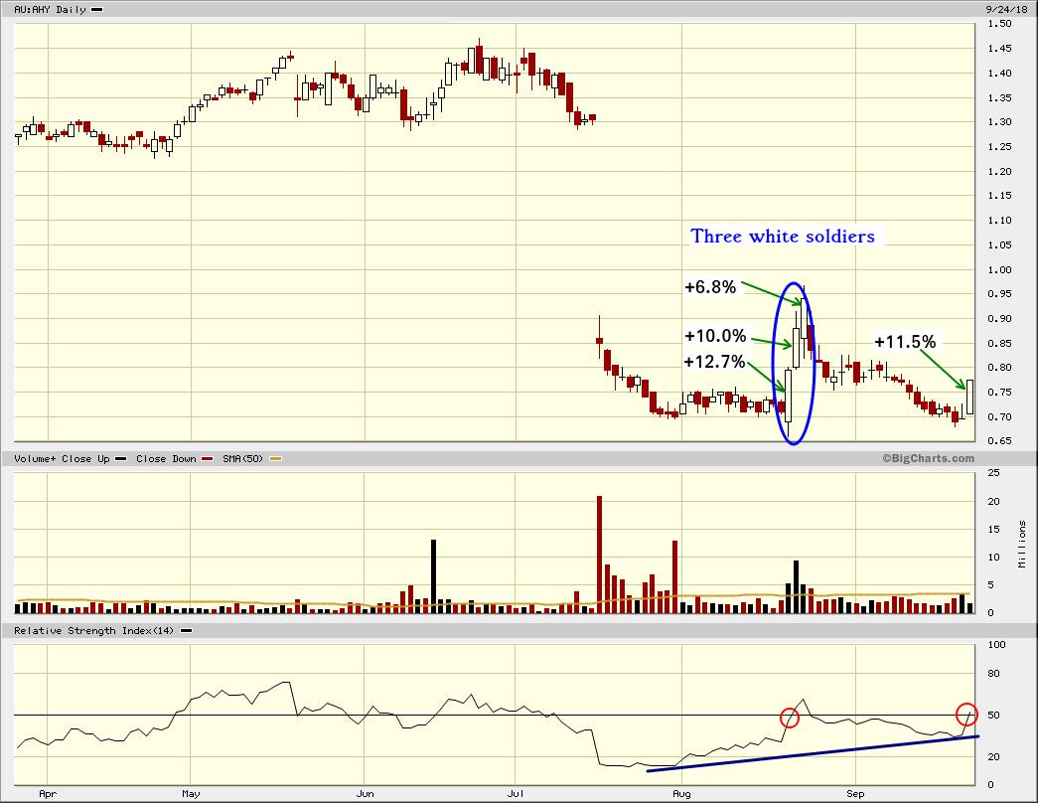Click the black legend dash beside AU:AHY Daily
Viewport: 1038px width, 803px height.
click(96, 10)
